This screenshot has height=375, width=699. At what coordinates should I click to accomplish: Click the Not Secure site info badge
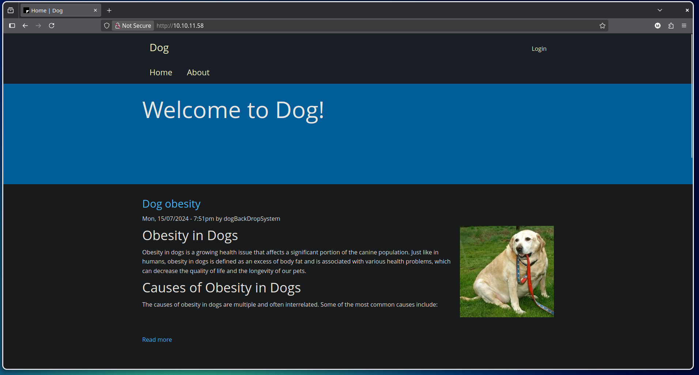(133, 26)
